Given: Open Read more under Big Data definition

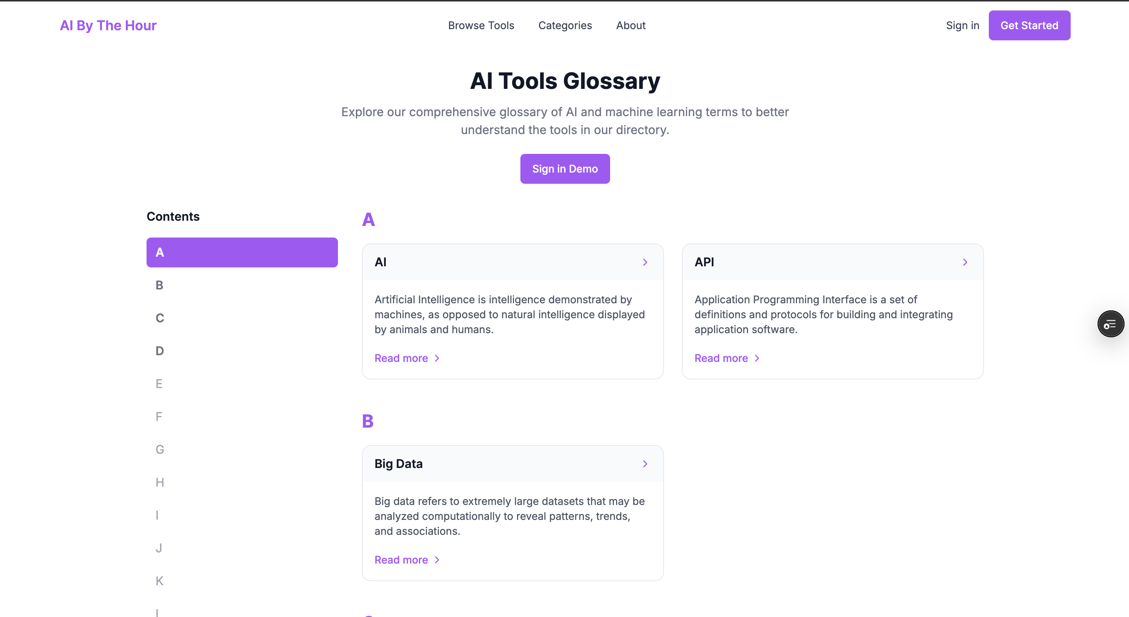Looking at the screenshot, I should [406, 559].
